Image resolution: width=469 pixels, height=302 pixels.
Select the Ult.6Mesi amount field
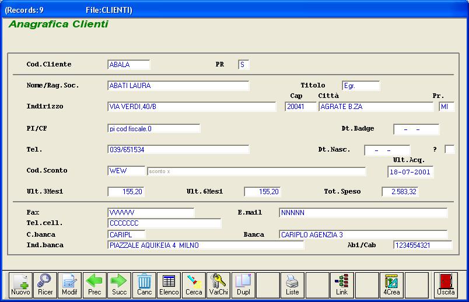click(262, 192)
